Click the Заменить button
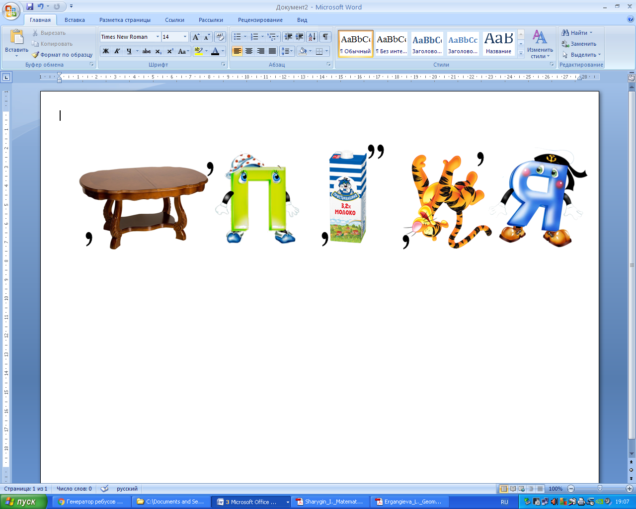Image resolution: width=636 pixels, height=509 pixels. 579,44
